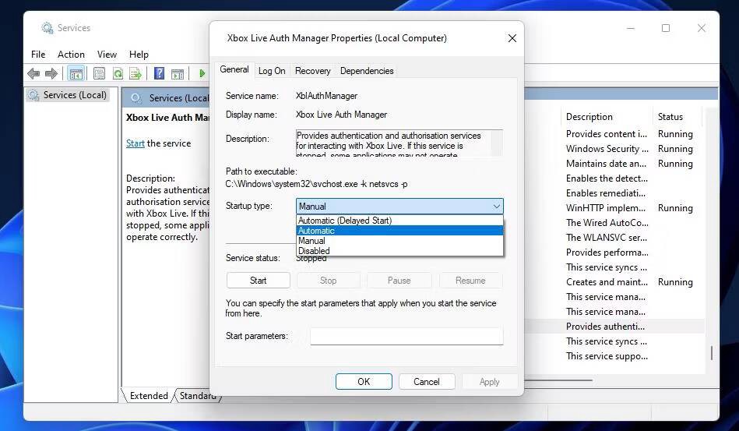Click the XblAuthManager service name text
The width and height of the screenshot is (739, 431).
[326, 96]
